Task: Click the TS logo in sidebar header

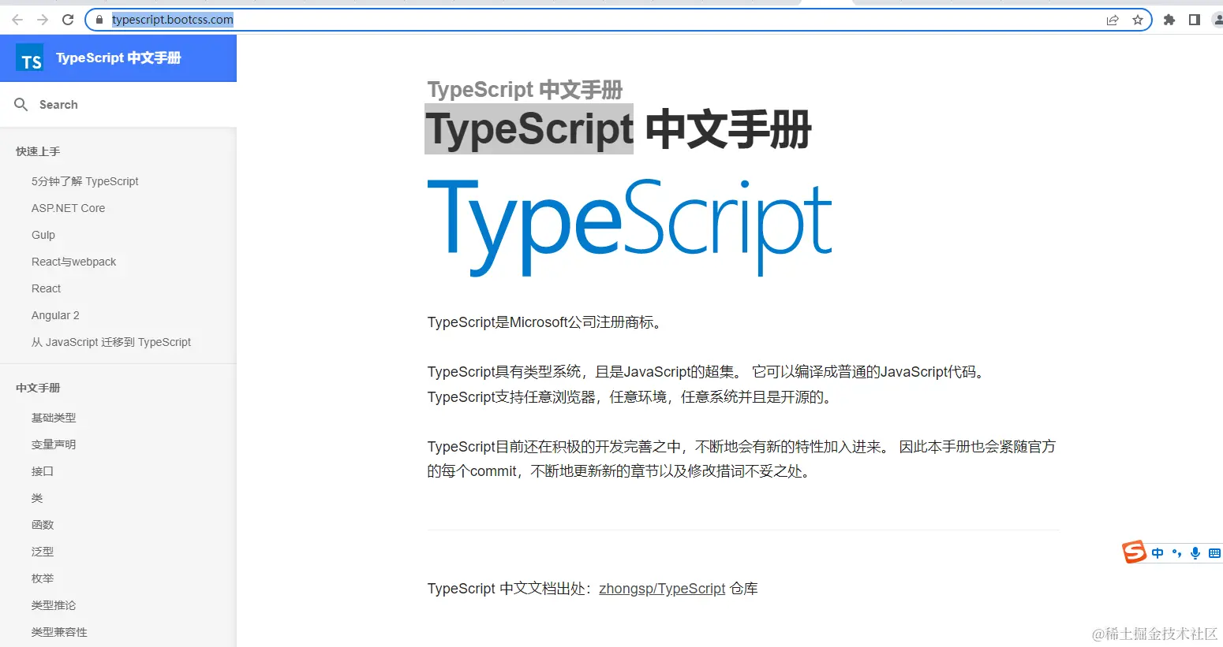Action: 31,58
